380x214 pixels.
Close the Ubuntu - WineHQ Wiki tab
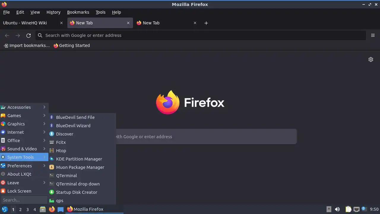pos(61,23)
